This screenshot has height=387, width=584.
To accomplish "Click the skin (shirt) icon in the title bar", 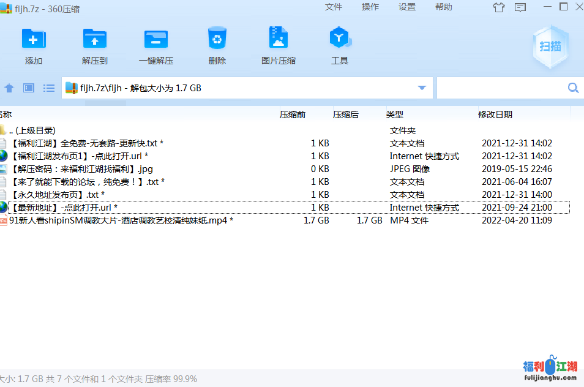I will [x=499, y=7].
